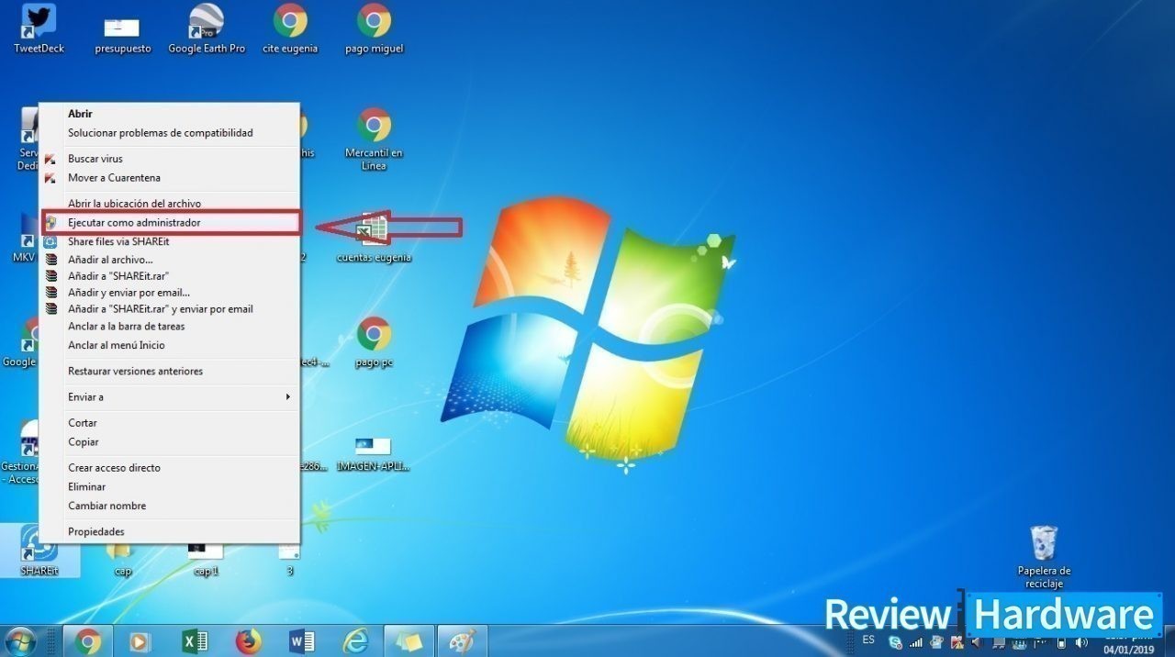Open the media player taskbar icon
Screen dimensions: 1175x657
pos(140,641)
